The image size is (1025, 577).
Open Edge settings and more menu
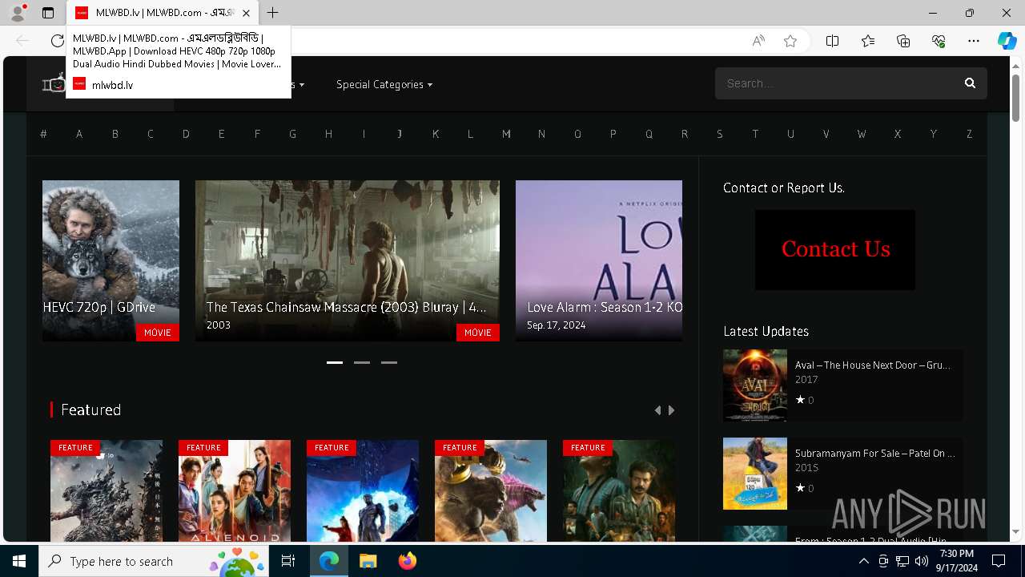click(x=974, y=41)
